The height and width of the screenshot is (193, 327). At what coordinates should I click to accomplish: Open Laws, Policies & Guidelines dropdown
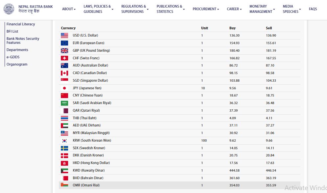click(x=98, y=9)
